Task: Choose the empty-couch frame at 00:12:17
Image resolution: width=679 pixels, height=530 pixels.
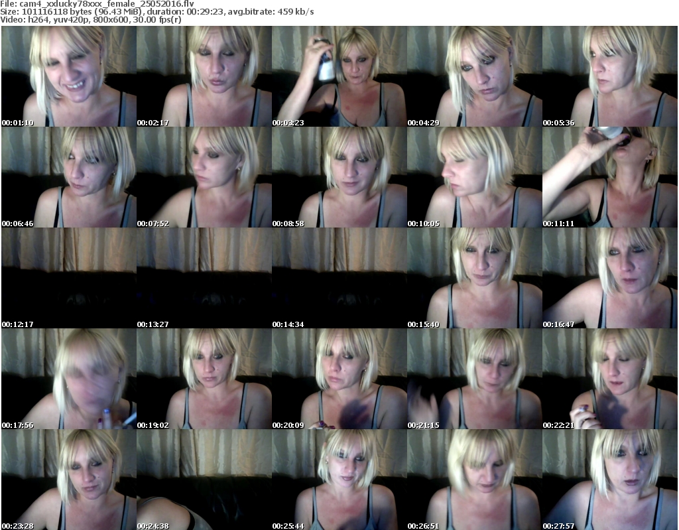Action: (x=69, y=278)
